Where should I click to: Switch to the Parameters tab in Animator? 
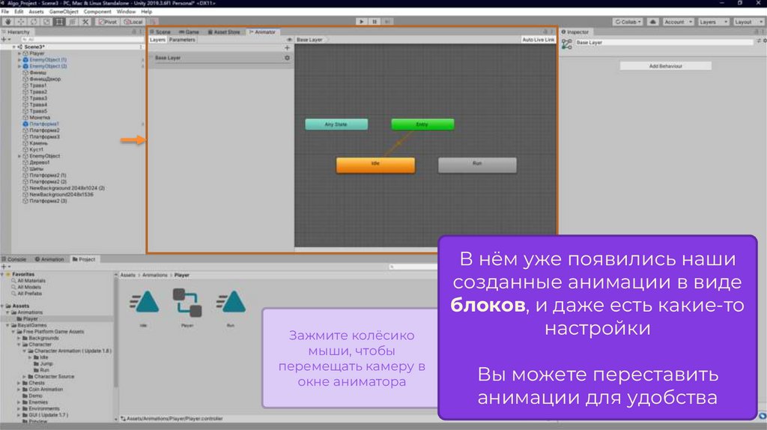click(182, 40)
